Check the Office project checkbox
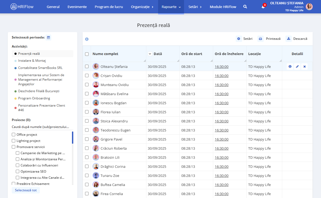321x198 pixels. (13, 135)
